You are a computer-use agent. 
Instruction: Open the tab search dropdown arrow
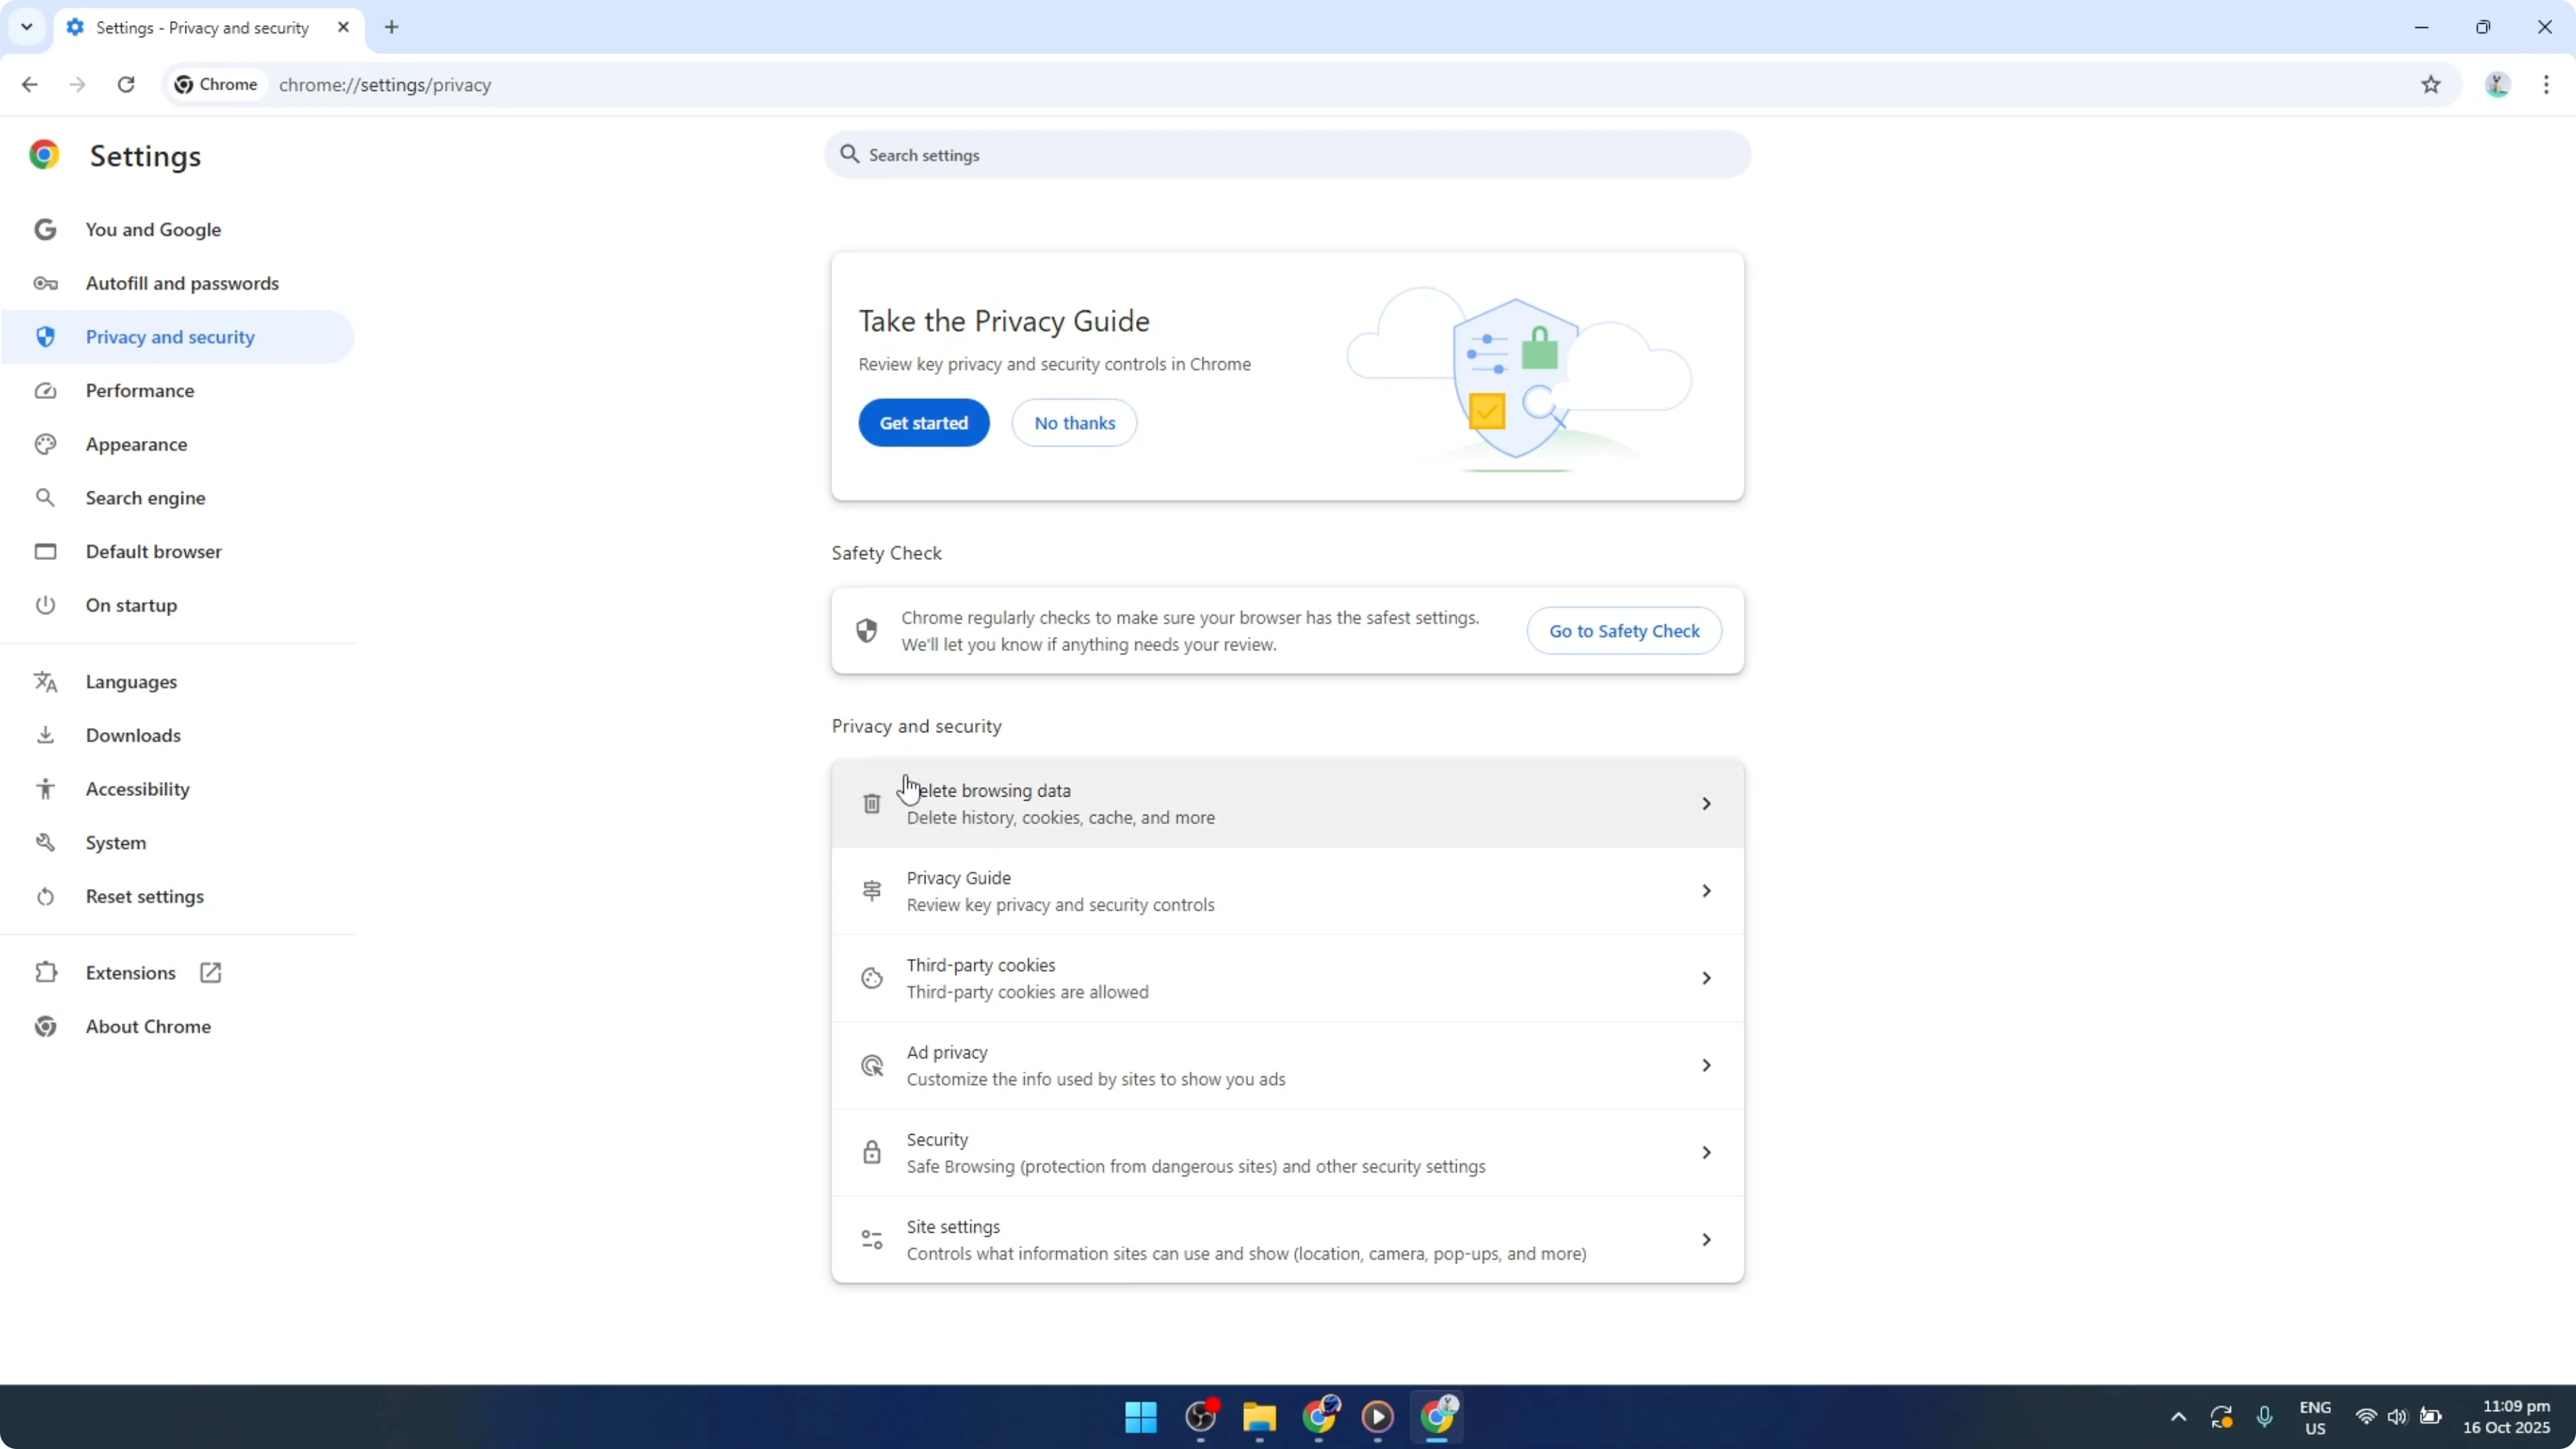tap(27, 27)
